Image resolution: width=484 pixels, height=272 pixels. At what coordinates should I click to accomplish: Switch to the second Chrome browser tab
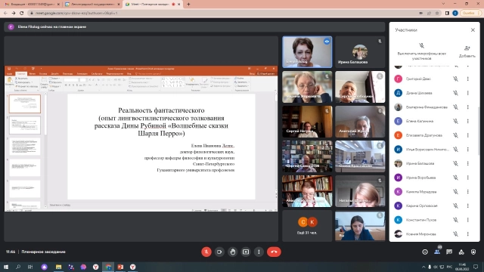point(92,5)
